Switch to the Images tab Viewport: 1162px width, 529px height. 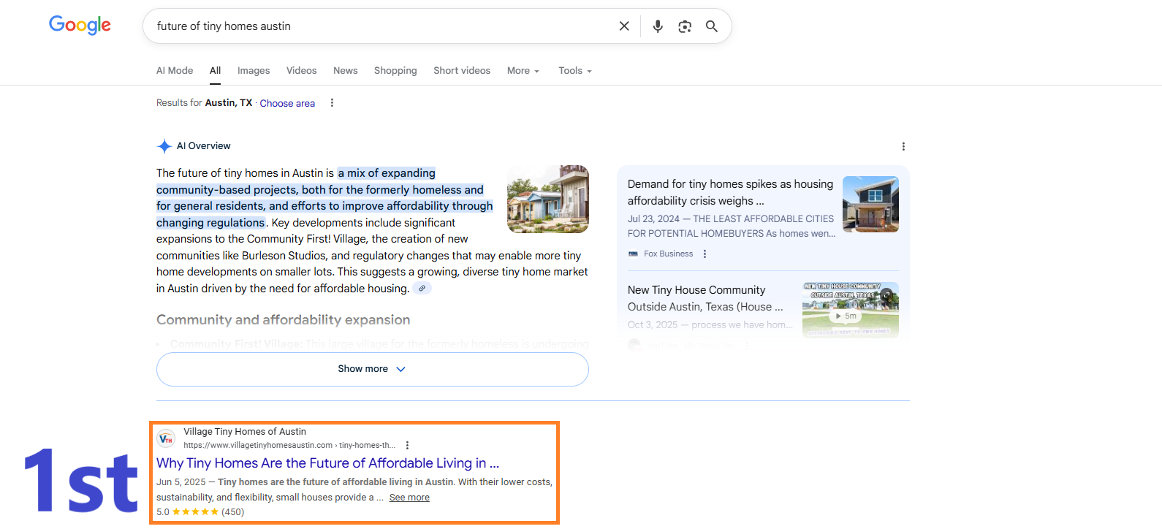tap(254, 71)
